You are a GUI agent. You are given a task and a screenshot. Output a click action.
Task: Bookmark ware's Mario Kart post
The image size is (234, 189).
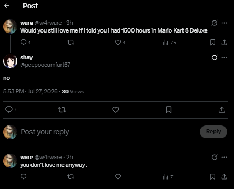pos(212,43)
